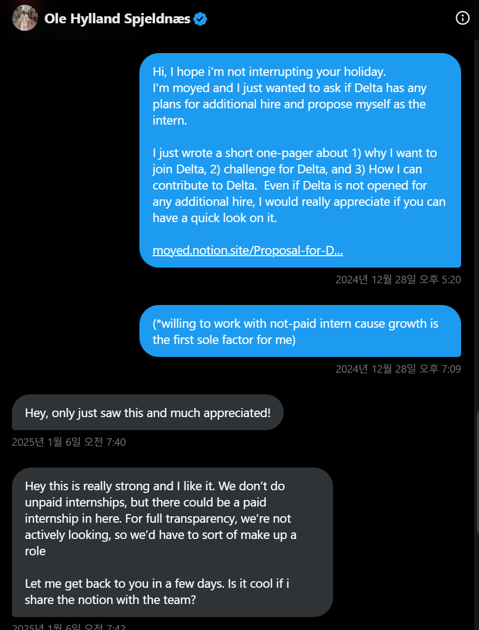
Task: Click the scrollbar track above the thumb
Action: tap(477, 217)
